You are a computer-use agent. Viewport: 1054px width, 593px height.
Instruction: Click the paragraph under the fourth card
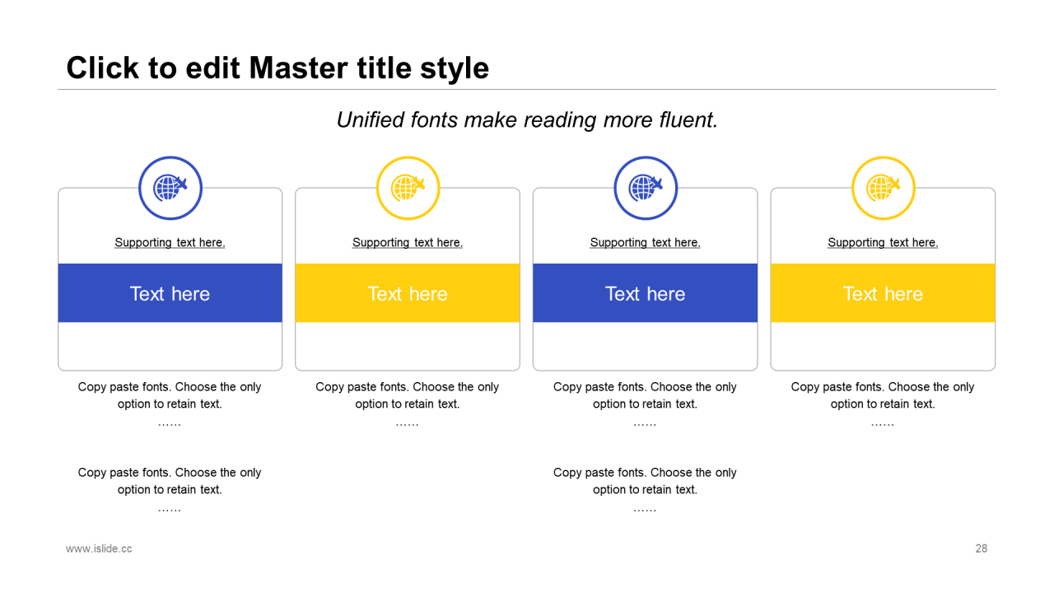tap(883, 404)
